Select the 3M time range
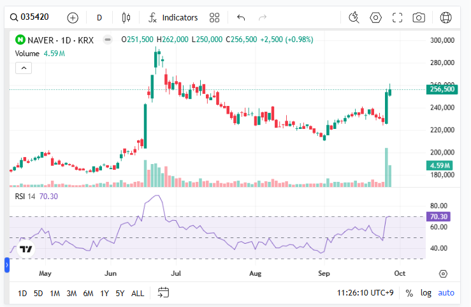 (x=71, y=293)
